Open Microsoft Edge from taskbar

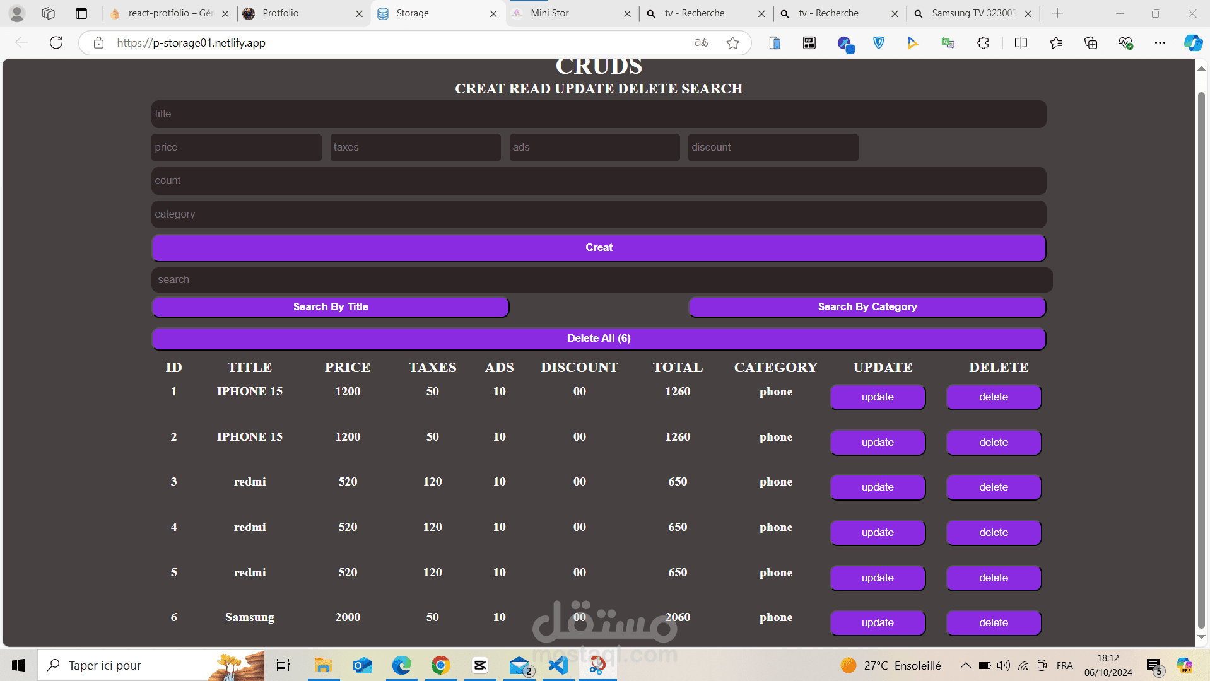pos(402,665)
